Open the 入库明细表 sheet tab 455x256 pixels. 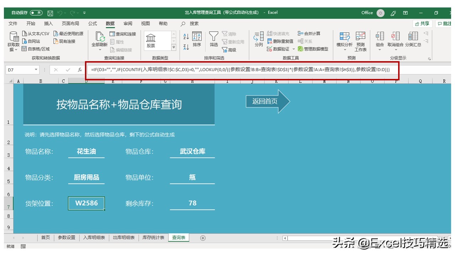(94, 238)
